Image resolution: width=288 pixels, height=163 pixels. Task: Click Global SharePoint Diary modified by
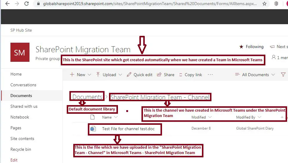(255, 128)
